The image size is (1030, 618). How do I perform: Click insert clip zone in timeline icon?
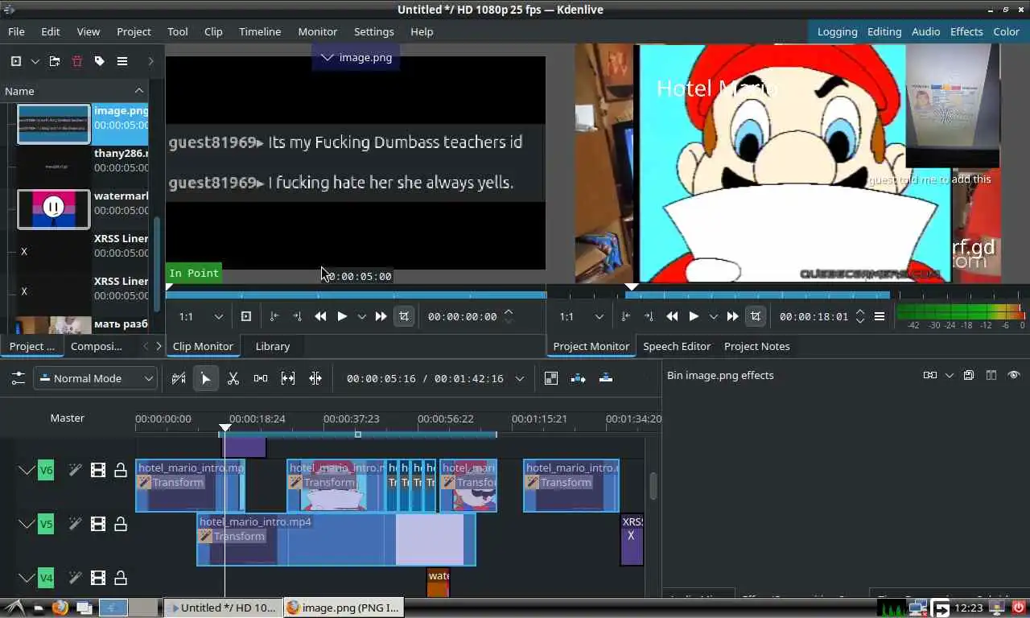click(x=578, y=378)
